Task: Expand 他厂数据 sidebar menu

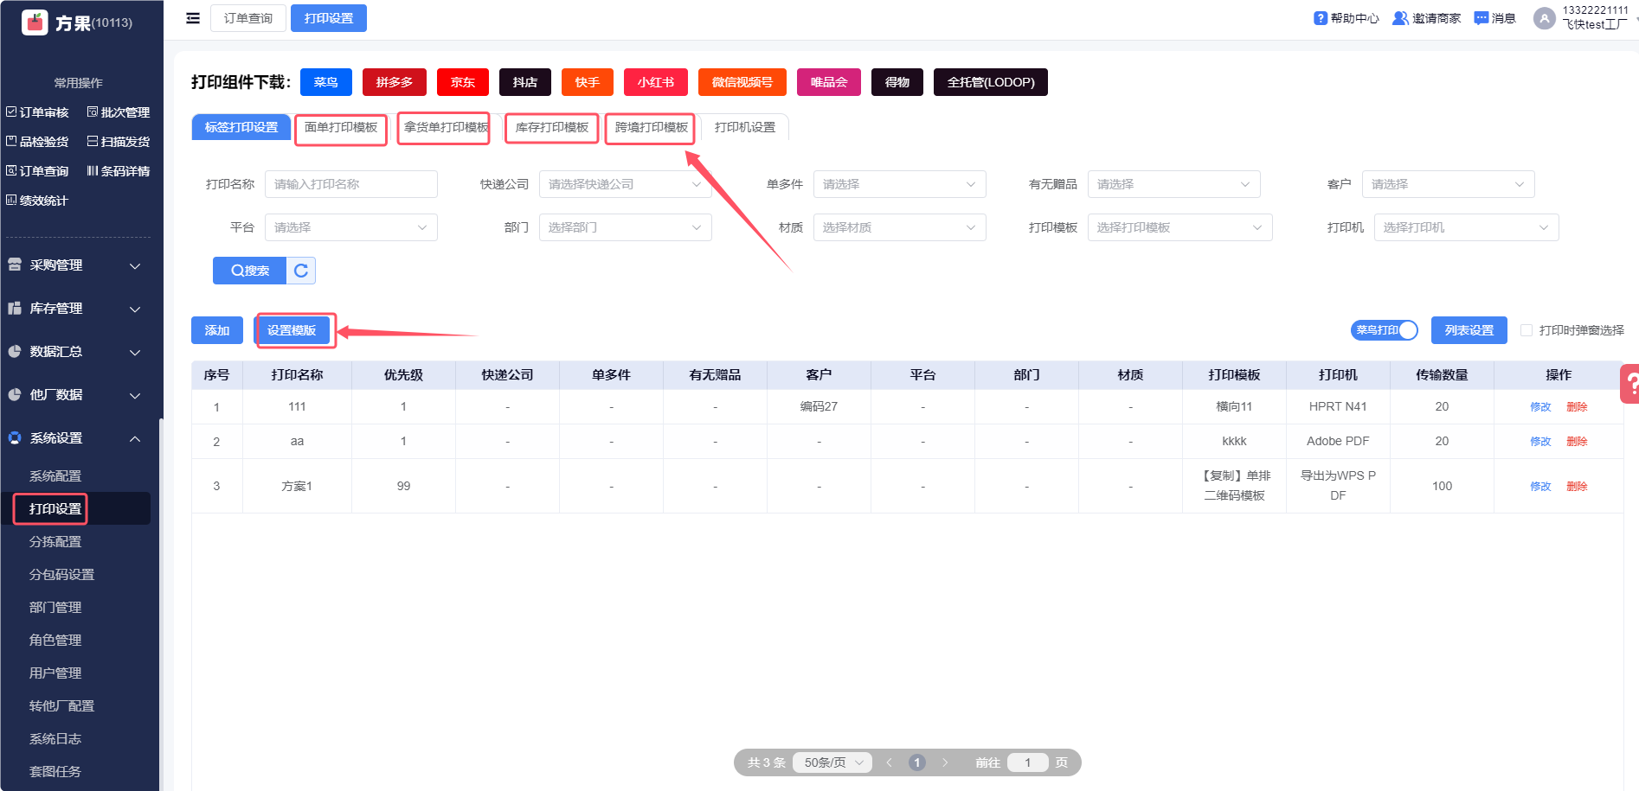Action: pyautogui.click(x=75, y=395)
